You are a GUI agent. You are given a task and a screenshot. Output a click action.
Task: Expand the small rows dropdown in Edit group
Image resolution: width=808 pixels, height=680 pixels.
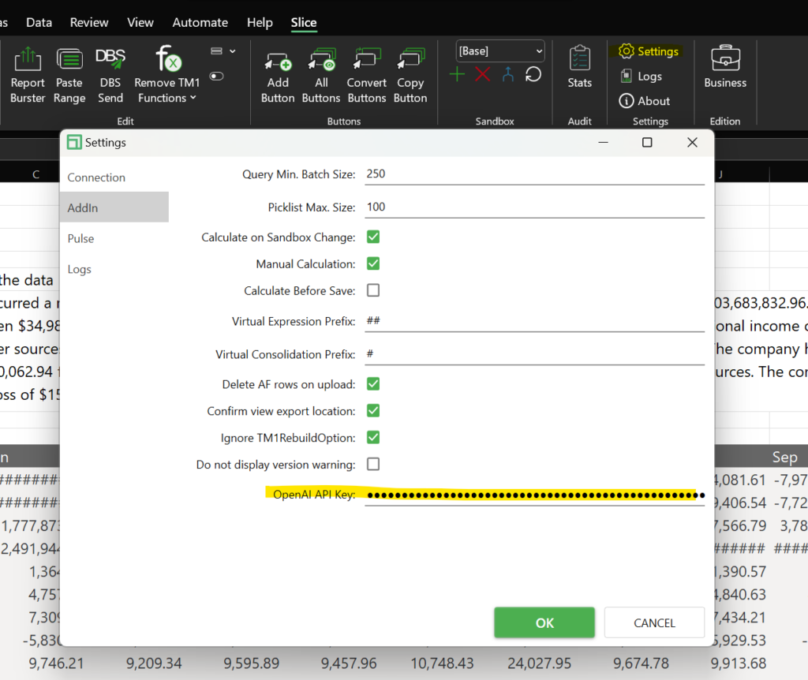224,51
